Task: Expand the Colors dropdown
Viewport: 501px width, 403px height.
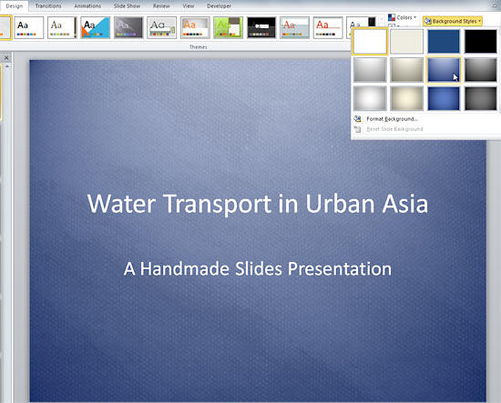Action: coord(403,17)
